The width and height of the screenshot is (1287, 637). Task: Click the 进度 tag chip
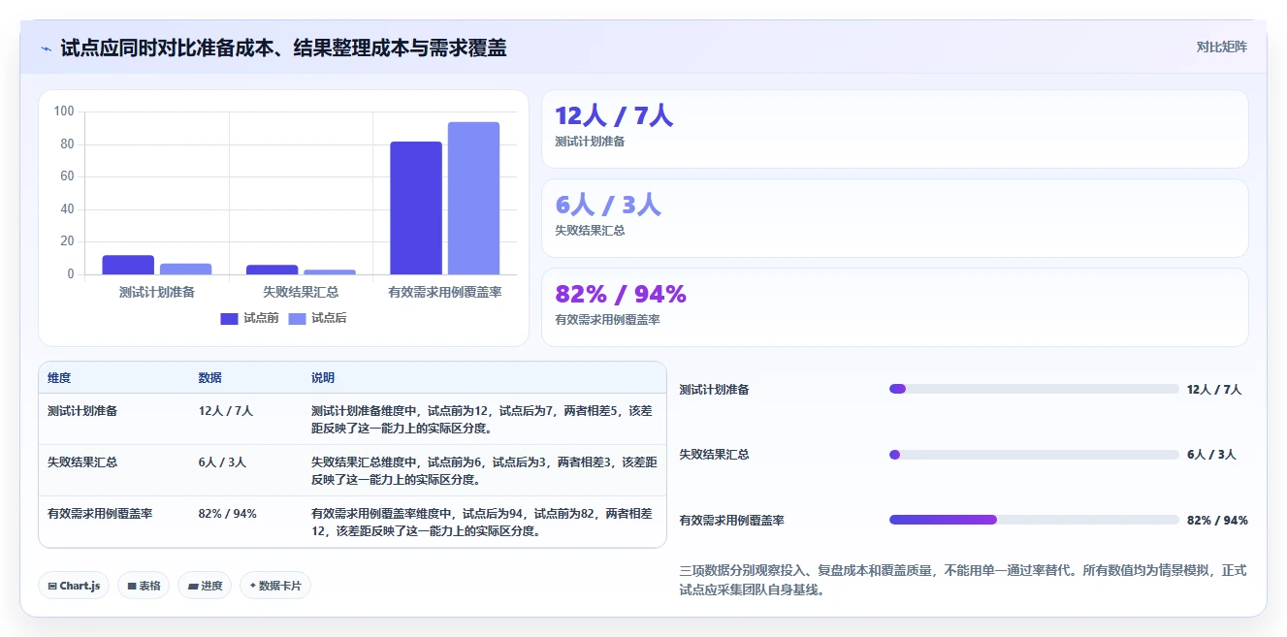(x=205, y=586)
